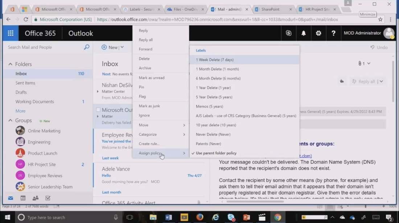Open Skype from the Outlook header
This screenshot has width=399, height=223.
289,33
